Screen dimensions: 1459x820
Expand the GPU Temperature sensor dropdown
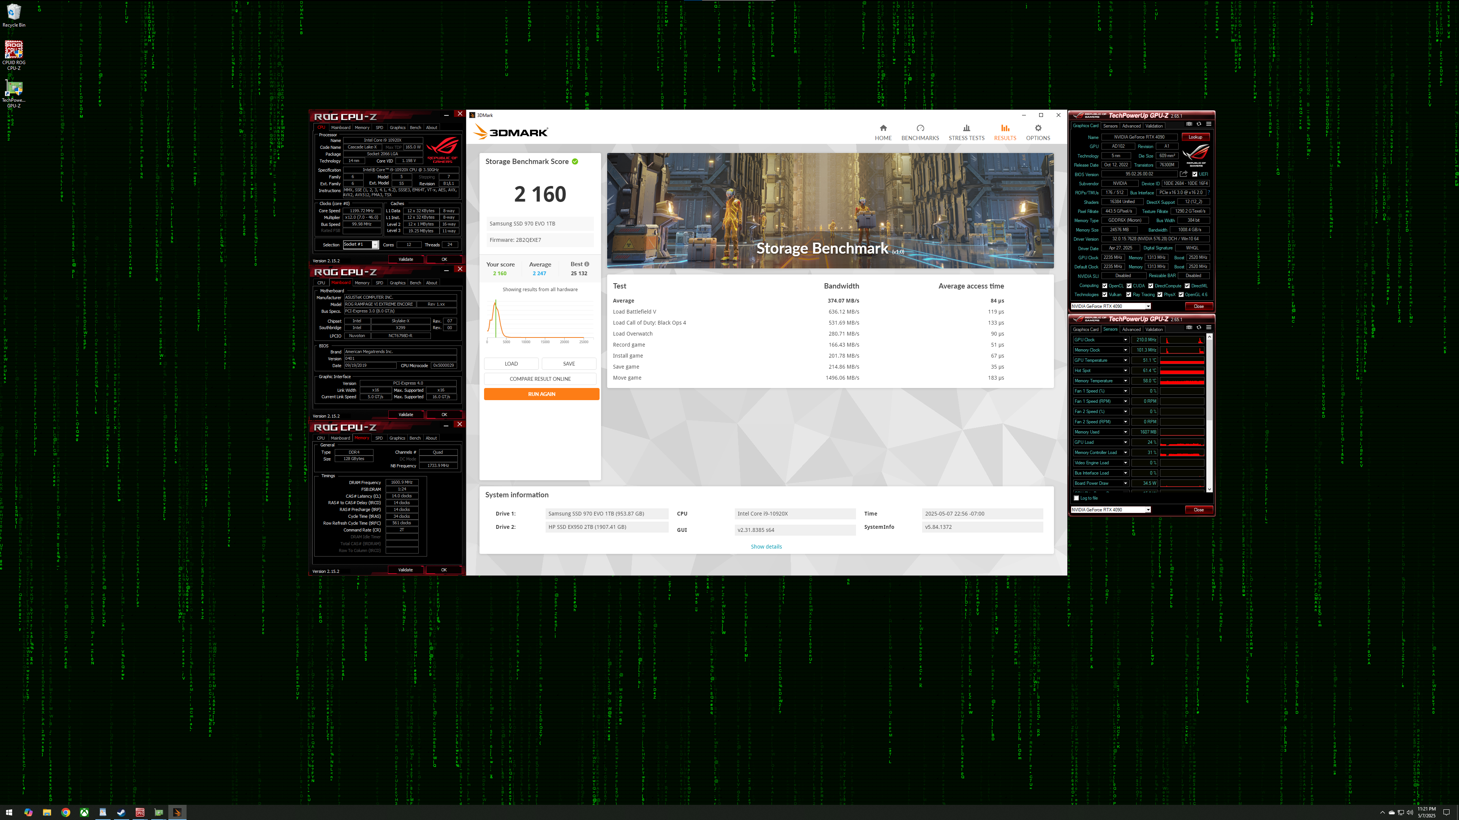1125,360
